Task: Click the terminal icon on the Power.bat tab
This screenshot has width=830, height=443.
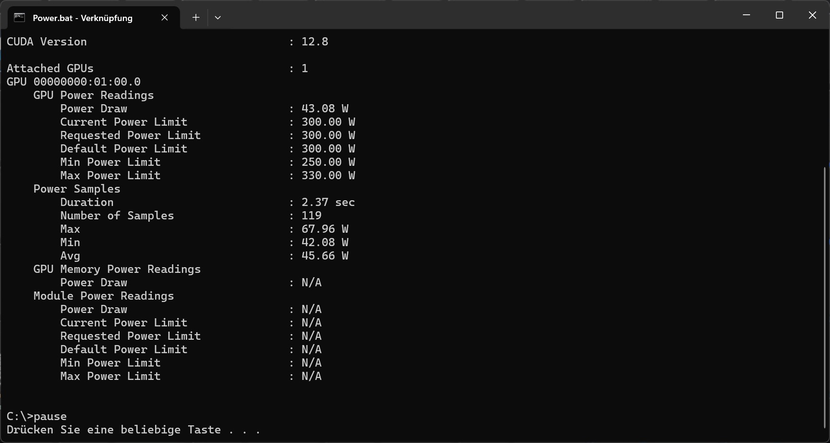Action: tap(19, 18)
